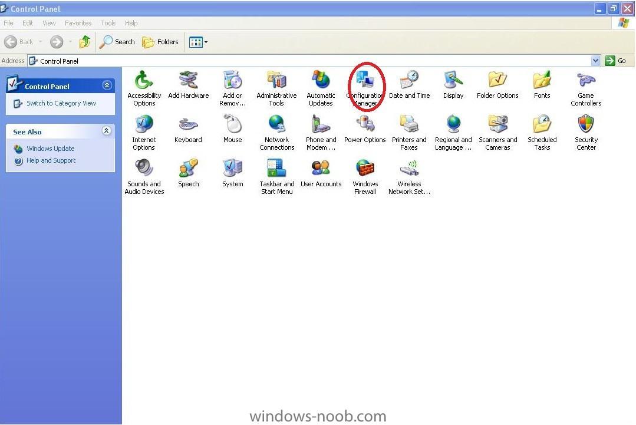This screenshot has height=425, width=636.
Task: Open Power Options icon
Action: [x=365, y=129]
